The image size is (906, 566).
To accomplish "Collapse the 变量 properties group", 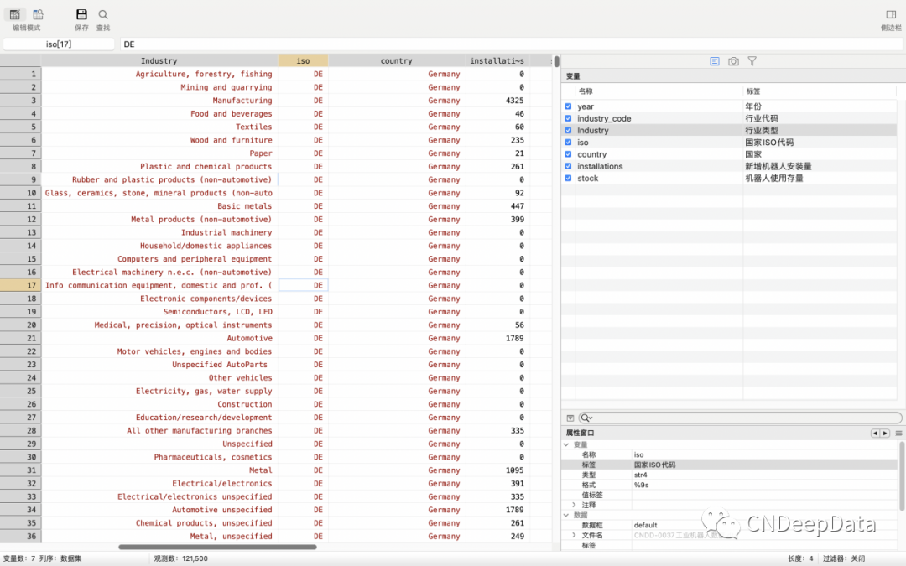I will tap(566, 444).
